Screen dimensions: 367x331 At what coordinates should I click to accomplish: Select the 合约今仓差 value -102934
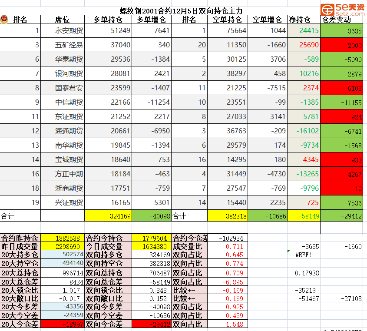click(227, 238)
